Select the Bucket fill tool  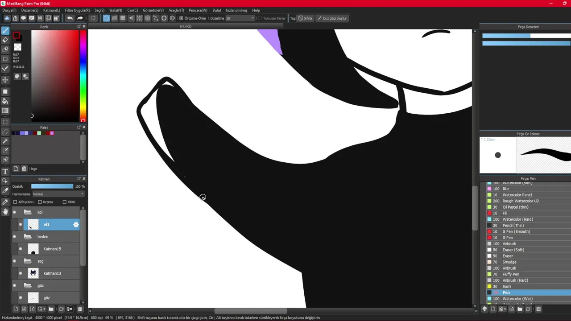click(5, 101)
